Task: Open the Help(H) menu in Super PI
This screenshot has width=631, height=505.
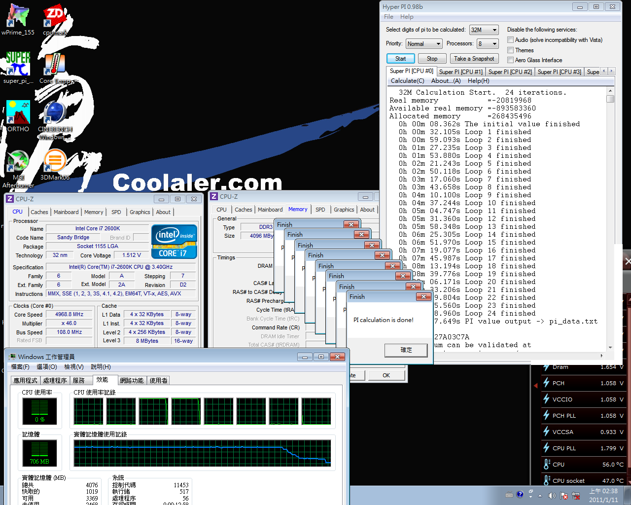Action: tap(478, 81)
